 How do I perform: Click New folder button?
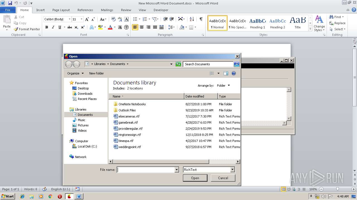[x=97, y=73]
